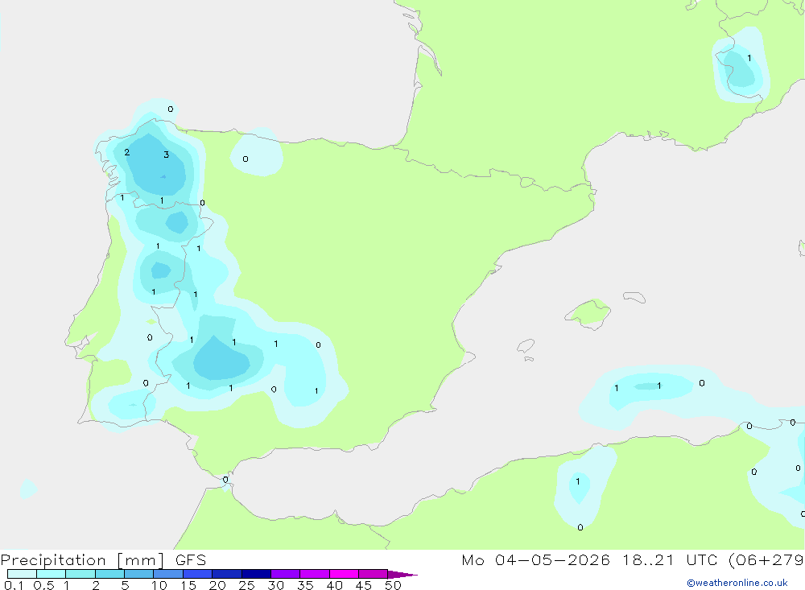Click the '10' legend scale label
The image size is (805, 590).
tap(159, 585)
